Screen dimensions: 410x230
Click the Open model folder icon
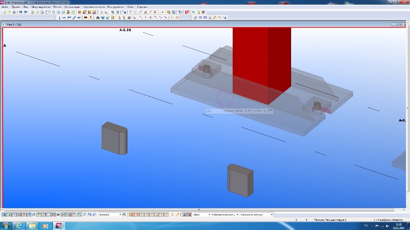pos(8,12)
